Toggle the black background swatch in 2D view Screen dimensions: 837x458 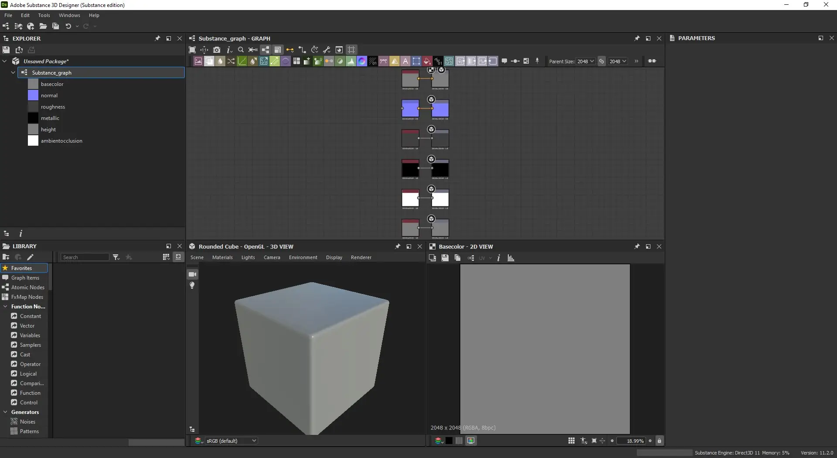pyautogui.click(x=449, y=441)
